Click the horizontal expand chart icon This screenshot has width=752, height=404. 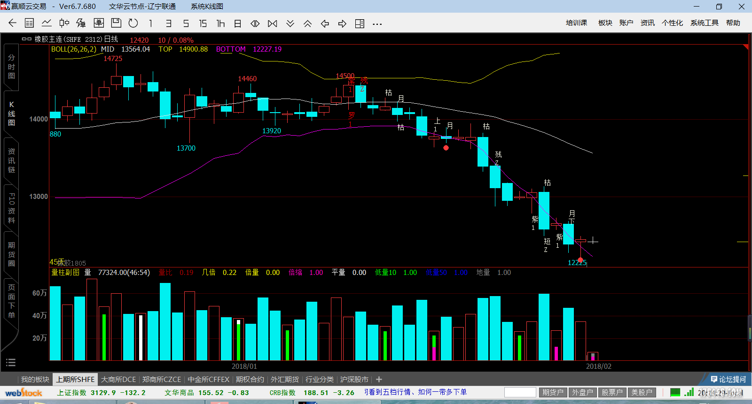[255, 23]
